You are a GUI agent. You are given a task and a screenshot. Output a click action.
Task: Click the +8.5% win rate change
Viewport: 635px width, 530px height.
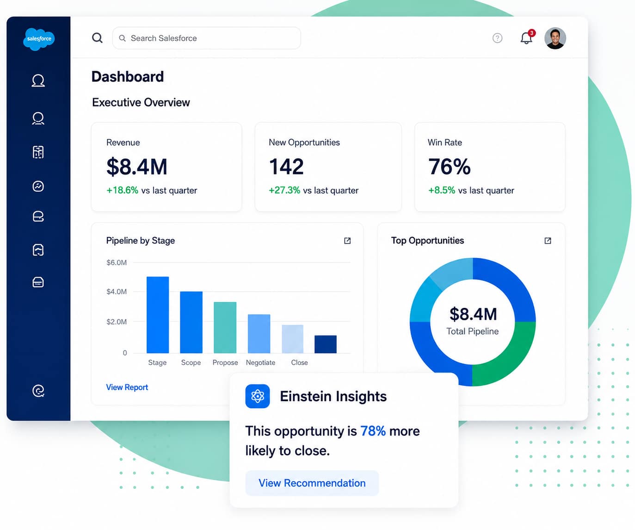(x=442, y=190)
